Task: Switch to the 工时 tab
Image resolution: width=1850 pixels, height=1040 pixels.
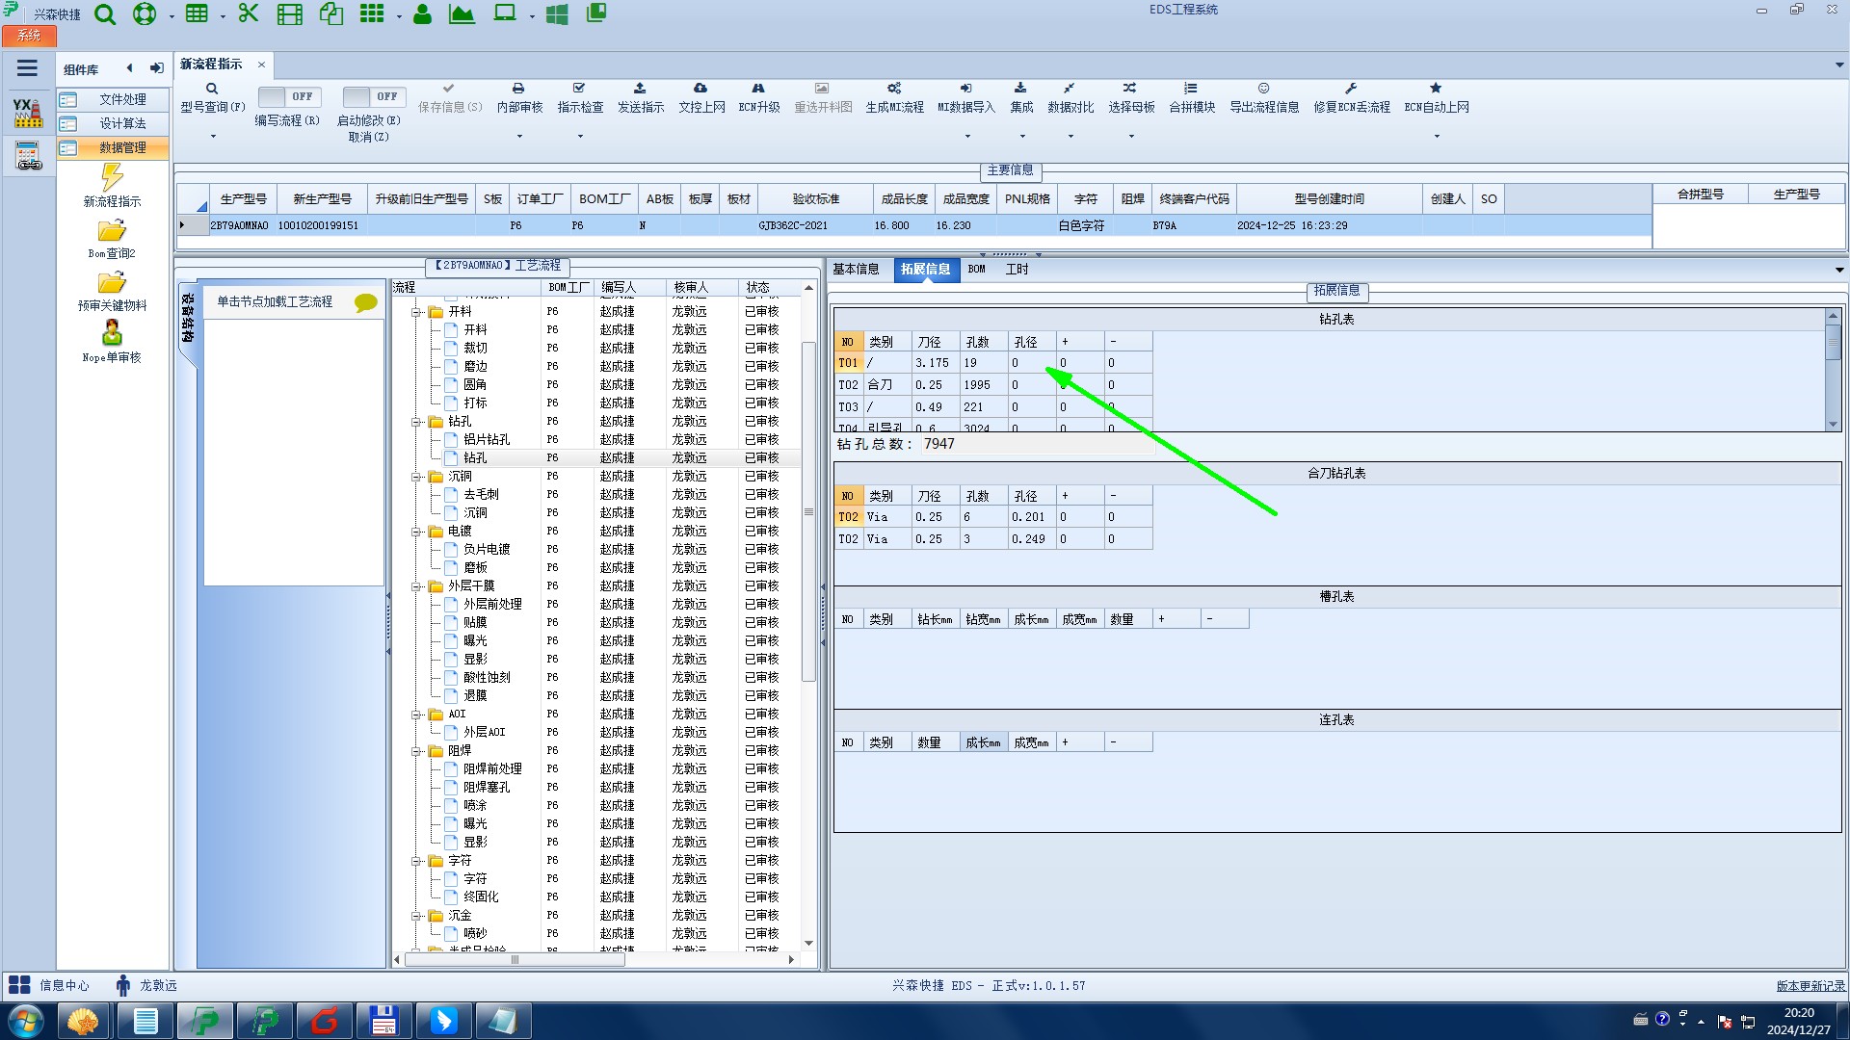Action: tap(1017, 270)
